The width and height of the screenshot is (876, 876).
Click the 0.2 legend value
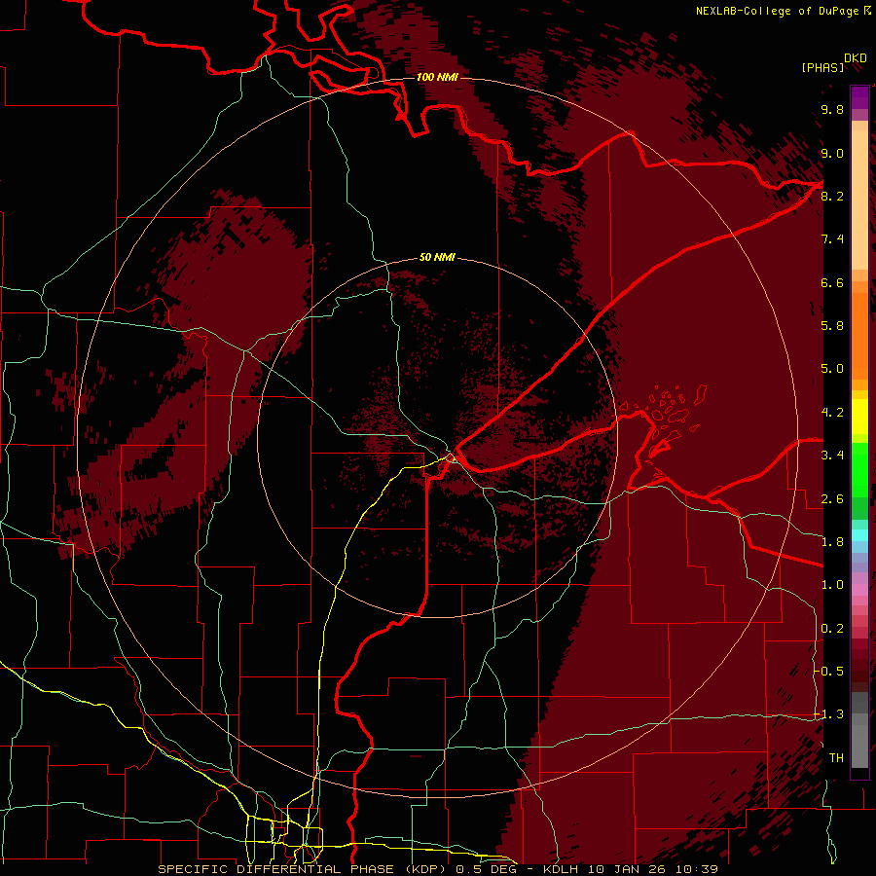(x=832, y=628)
